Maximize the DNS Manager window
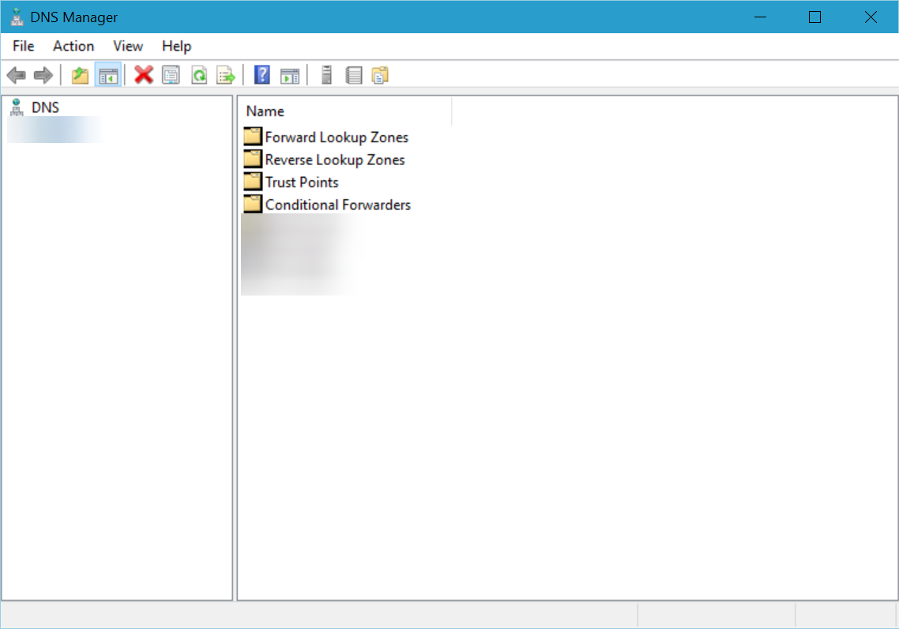The image size is (899, 629). (814, 17)
